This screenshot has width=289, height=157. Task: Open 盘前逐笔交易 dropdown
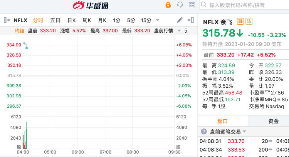point(228,132)
